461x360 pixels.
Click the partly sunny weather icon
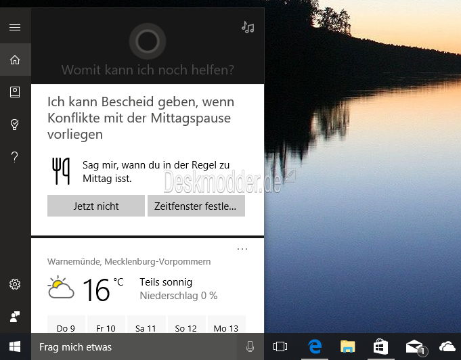click(61, 287)
